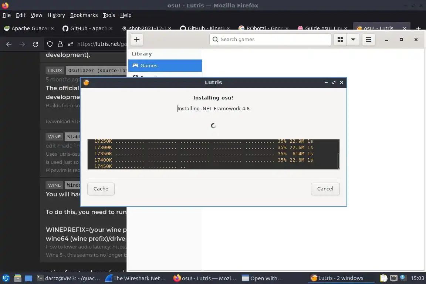The width and height of the screenshot is (426, 284).
Task: Switch to osu! - Lutris Mozilla taskbar entry
Action: tap(205, 278)
